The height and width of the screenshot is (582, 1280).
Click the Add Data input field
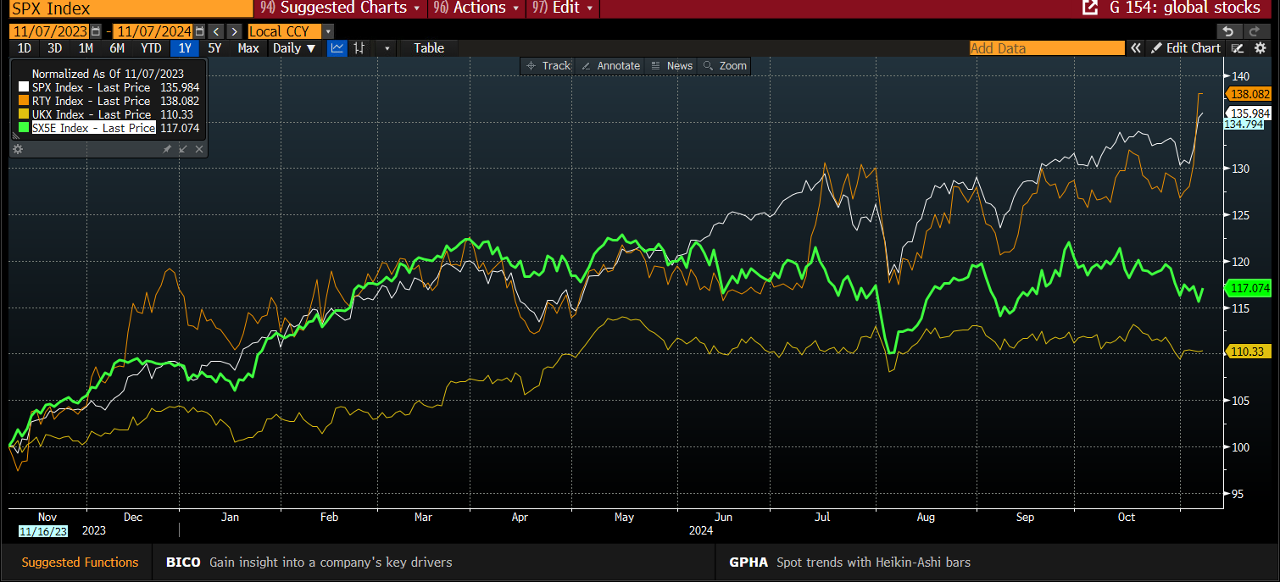click(1046, 48)
